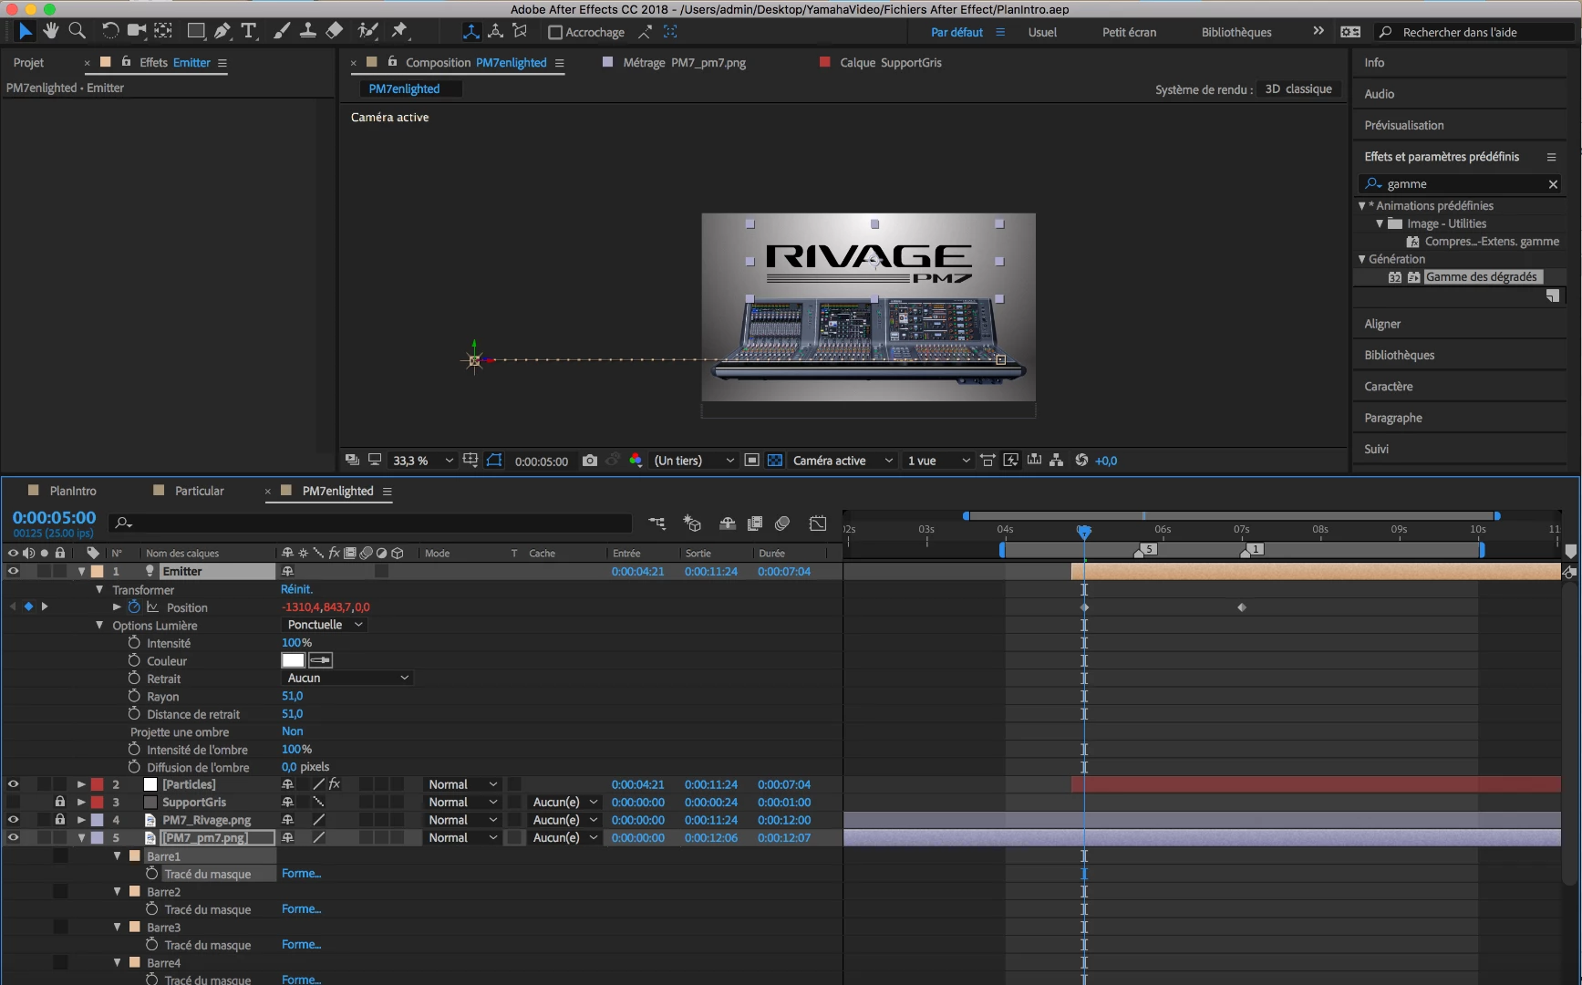Switch to Par défaut workspace
1582x985 pixels.
pos(956,32)
